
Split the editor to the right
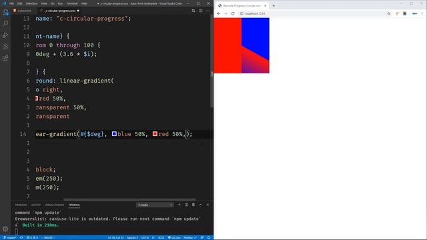point(200,11)
